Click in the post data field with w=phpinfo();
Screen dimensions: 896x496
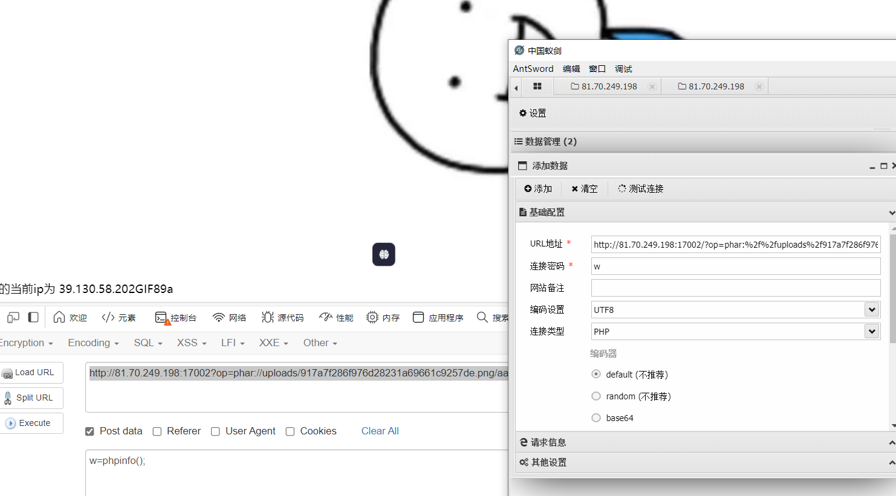coord(297,473)
